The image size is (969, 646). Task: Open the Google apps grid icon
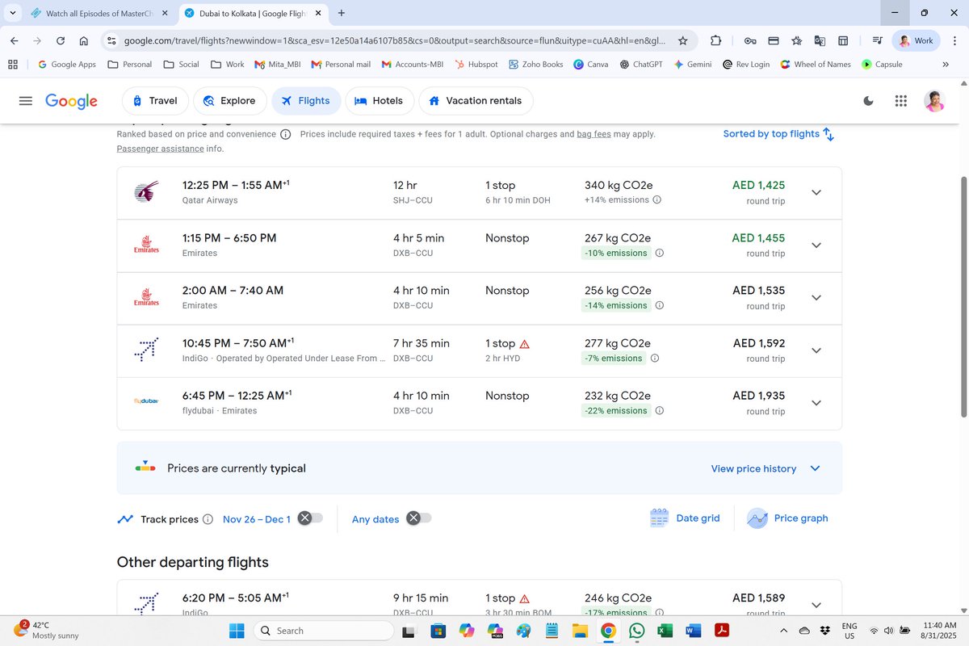pos(901,101)
